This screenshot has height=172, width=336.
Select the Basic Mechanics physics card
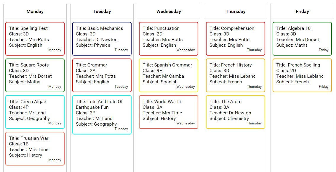click(x=102, y=39)
